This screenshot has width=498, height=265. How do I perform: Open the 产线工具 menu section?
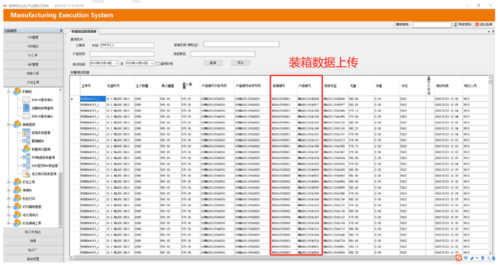click(33, 82)
